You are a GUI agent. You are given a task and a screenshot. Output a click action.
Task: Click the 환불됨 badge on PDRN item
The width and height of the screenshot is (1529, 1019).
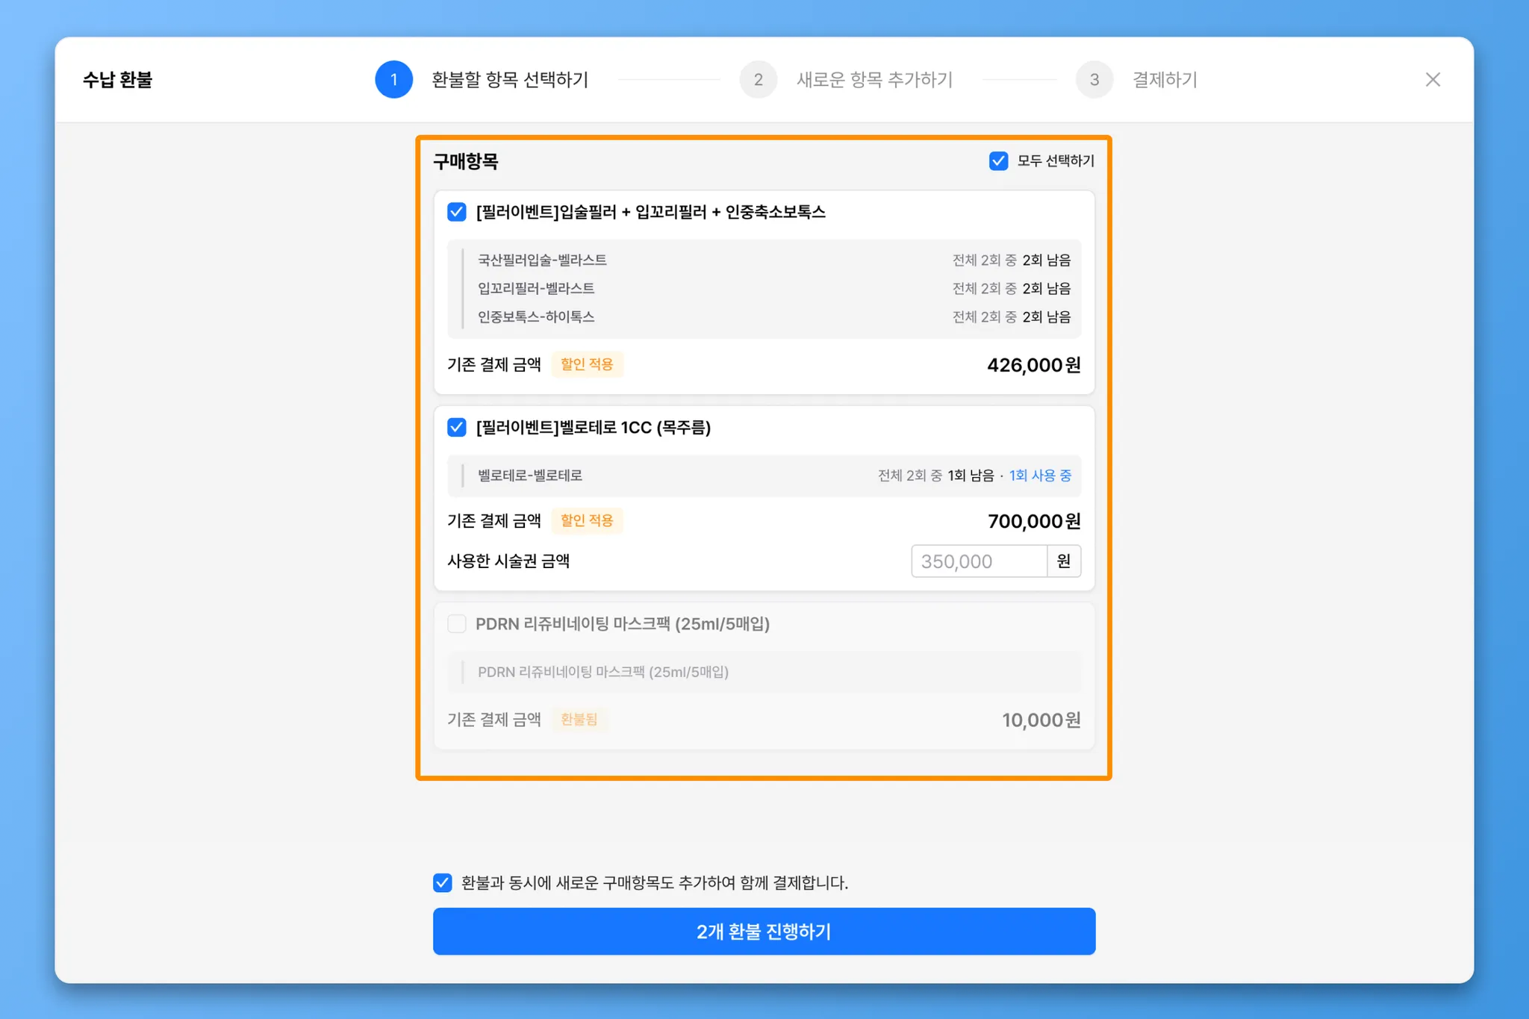tap(579, 720)
